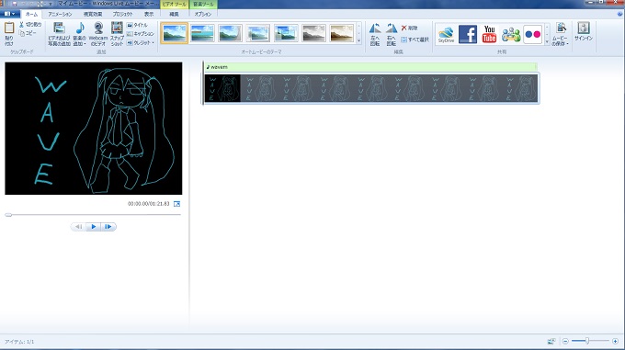Click the timeline zoom slider handle
625x350 pixels.
pyautogui.click(x=587, y=341)
